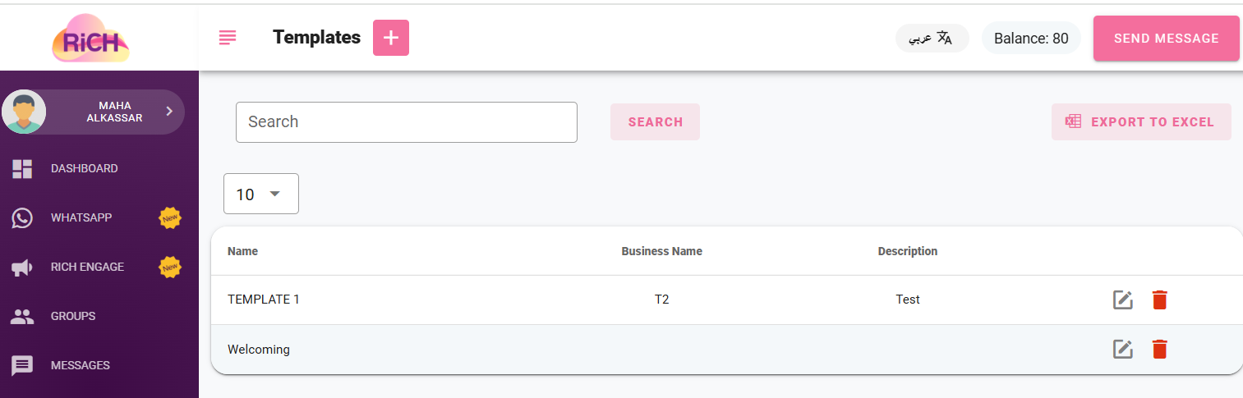The image size is (1243, 398).
Task: Export templates to Excel
Action: (1141, 121)
